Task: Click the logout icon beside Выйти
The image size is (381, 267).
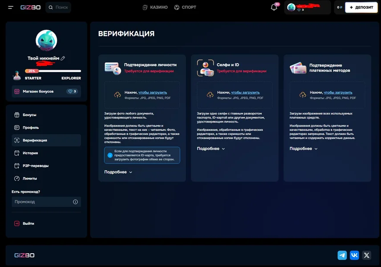Action: click(17, 223)
